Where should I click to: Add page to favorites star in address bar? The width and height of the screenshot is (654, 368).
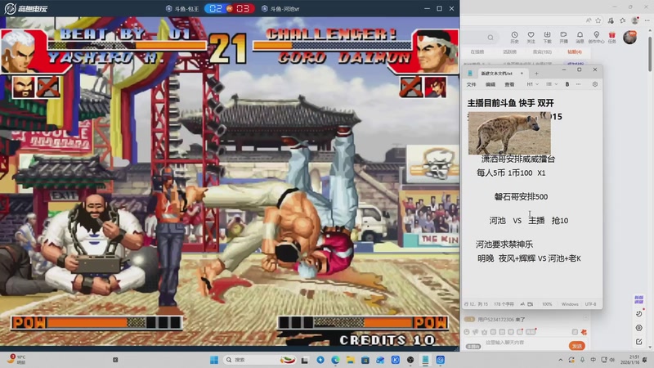(598, 20)
